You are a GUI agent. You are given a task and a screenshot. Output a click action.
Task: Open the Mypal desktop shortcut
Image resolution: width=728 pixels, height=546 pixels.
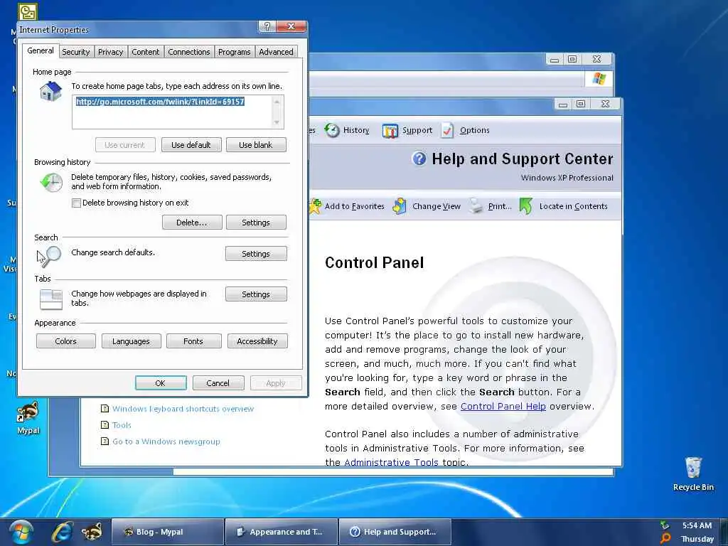[28, 418]
